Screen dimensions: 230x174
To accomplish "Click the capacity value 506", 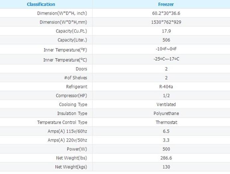I will point(166,40).
